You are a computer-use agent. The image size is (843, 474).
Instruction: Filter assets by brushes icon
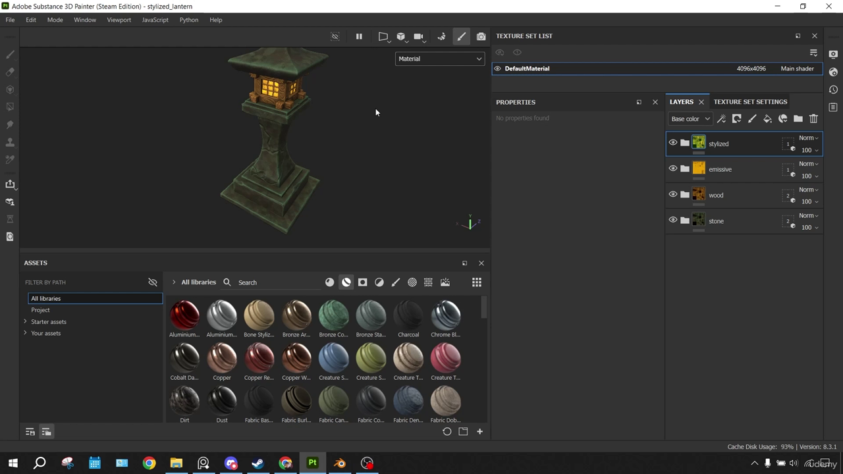[x=396, y=282]
